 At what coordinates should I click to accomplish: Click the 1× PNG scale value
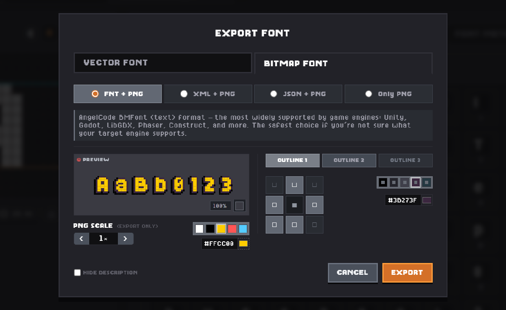pos(104,238)
